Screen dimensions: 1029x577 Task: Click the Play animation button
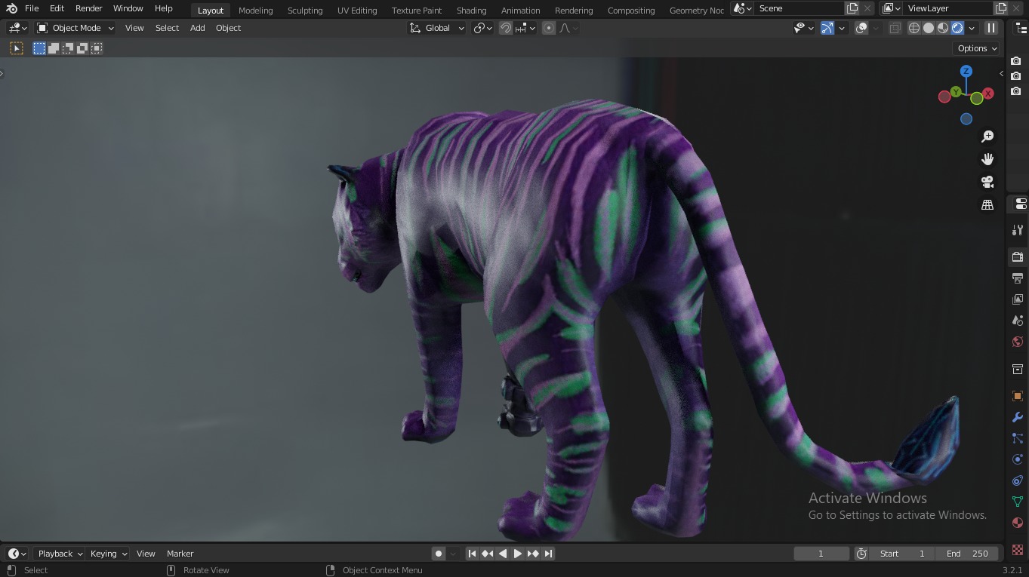click(x=518, y=554)
